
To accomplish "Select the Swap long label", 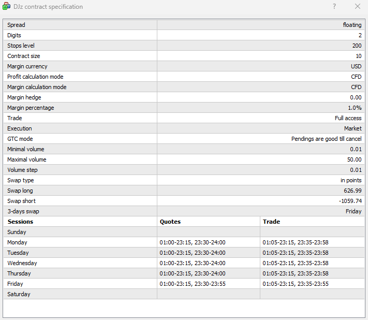I will click(20, 191).
